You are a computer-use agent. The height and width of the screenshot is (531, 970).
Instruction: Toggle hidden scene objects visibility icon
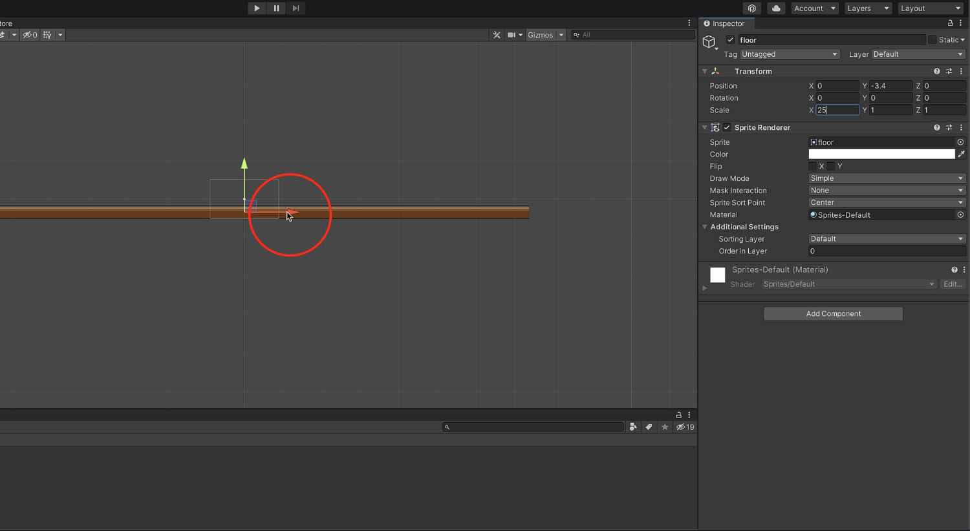point(30,35)
